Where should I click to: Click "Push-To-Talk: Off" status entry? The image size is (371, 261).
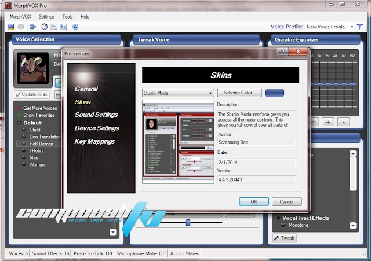[x=93, y=253]
